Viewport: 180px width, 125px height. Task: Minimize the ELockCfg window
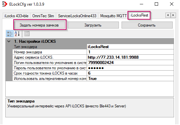(141, 4)
